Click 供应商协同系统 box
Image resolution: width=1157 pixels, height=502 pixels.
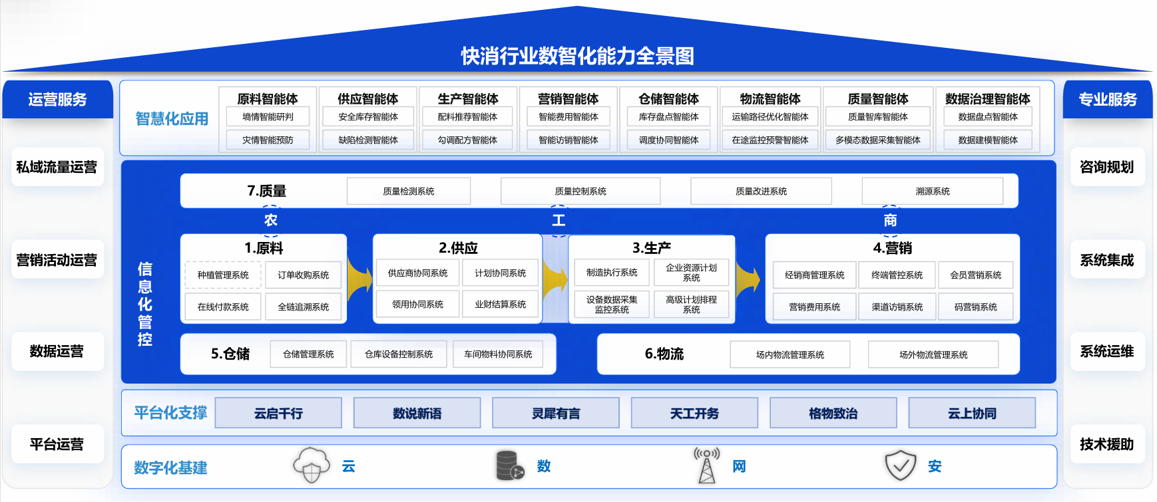click(x=418, y=273)
